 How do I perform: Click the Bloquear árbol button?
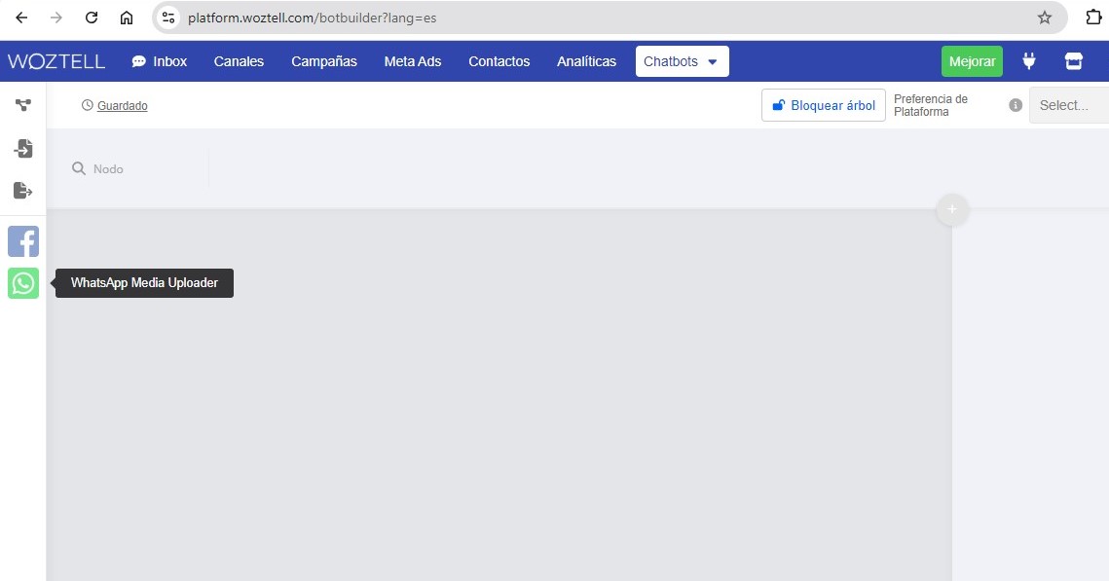[x=824, y=105]
